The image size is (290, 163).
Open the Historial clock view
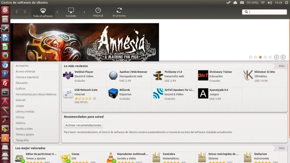(98, 12)
